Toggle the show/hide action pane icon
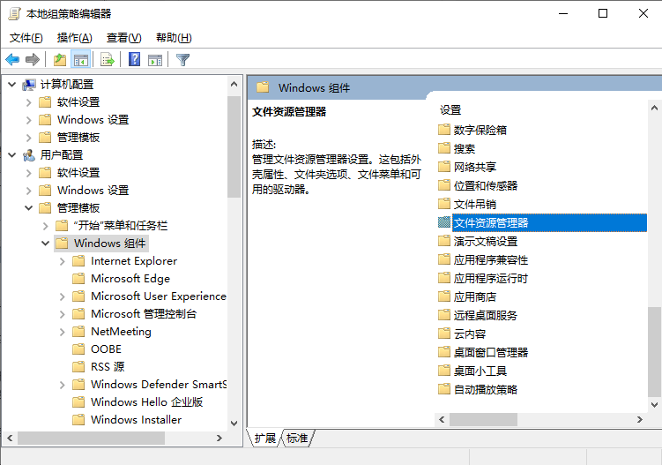This screenshot has width=662, height=465. [155, 60]
